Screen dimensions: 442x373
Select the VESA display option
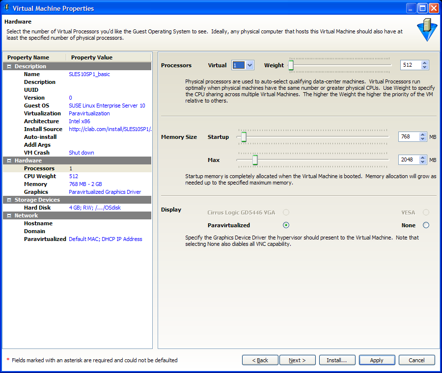click(425, 212)
